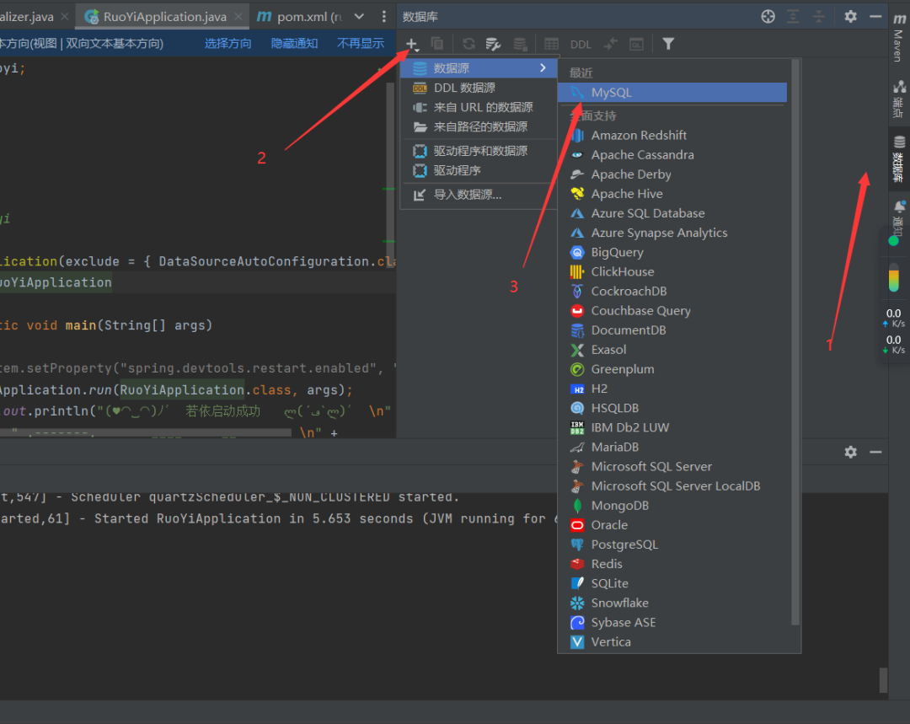Click the DDL toolbar button
Screen dimensions: 910x724
click(x=581, y=45)
